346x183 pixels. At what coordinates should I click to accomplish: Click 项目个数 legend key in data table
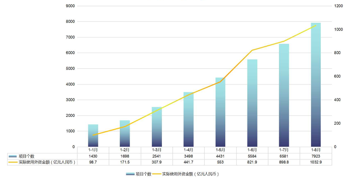[x=13, y=156]
